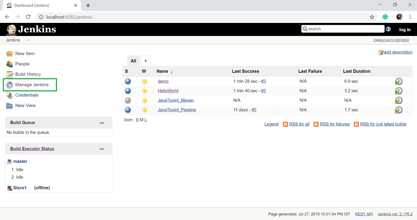Open build #3 of demo
The image size is (417, 220).
(x=263, y=81)
